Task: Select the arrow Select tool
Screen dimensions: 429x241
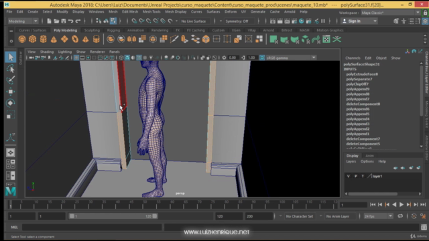Action: (11, 57)
